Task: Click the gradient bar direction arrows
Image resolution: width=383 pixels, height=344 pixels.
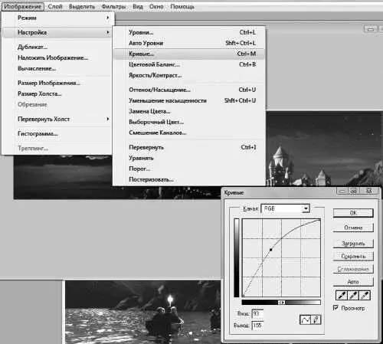Action: point(281,303)
